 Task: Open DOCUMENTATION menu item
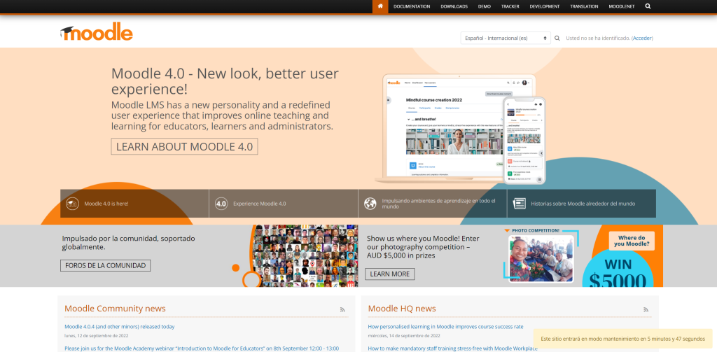click(x=412, y=6)
